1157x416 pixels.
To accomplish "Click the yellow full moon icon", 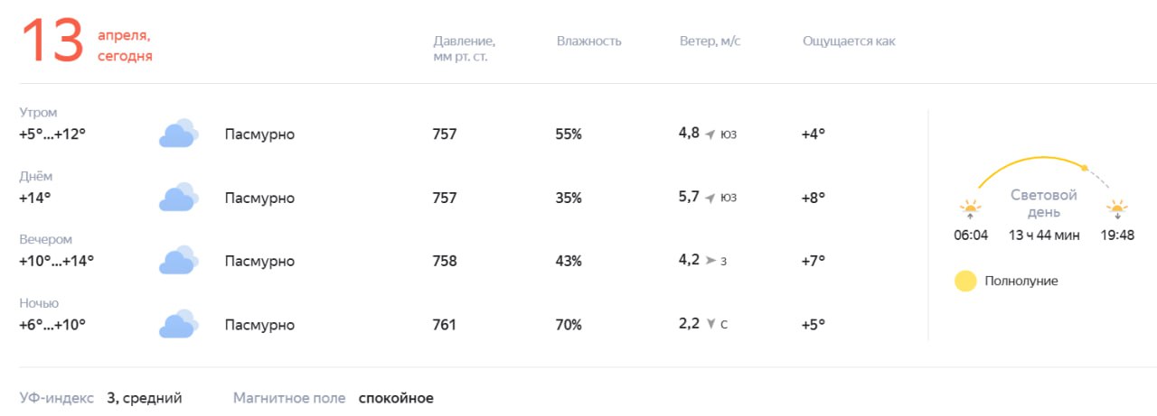I will (965, 281).
